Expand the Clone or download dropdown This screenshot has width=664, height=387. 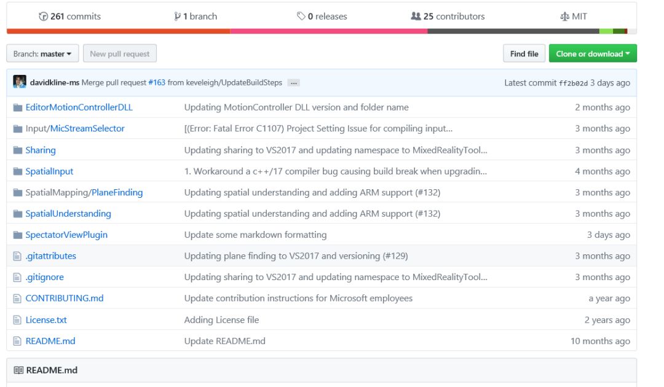(593, 54)
